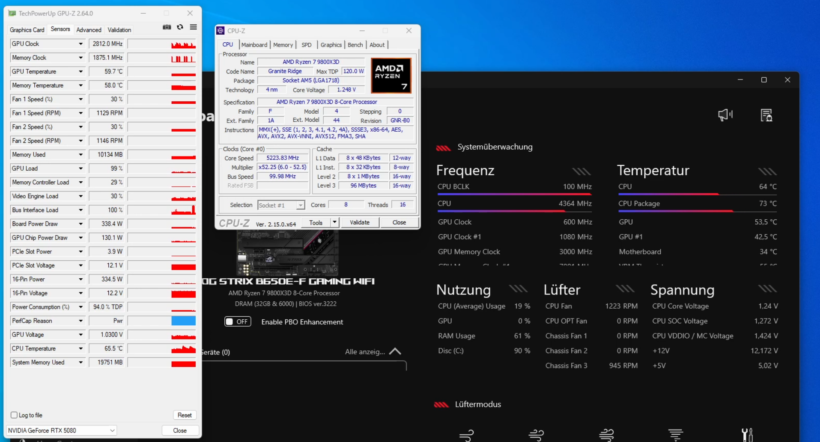Switch to the GPU-Z Advanced tab
The width and height of the screenshot is (820, 442).
tap(89, 30)
